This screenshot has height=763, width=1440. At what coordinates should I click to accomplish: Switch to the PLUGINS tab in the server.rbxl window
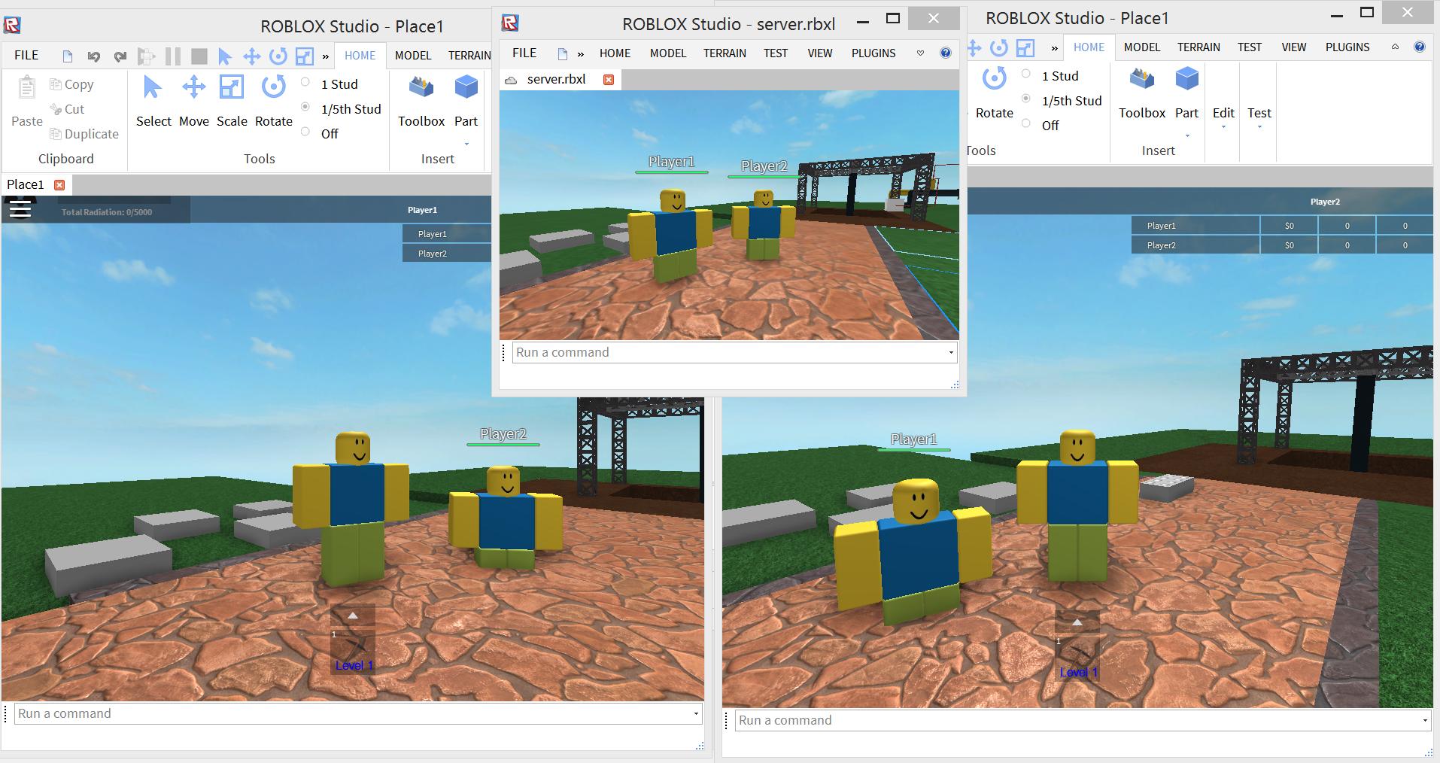tap(873, 53)
